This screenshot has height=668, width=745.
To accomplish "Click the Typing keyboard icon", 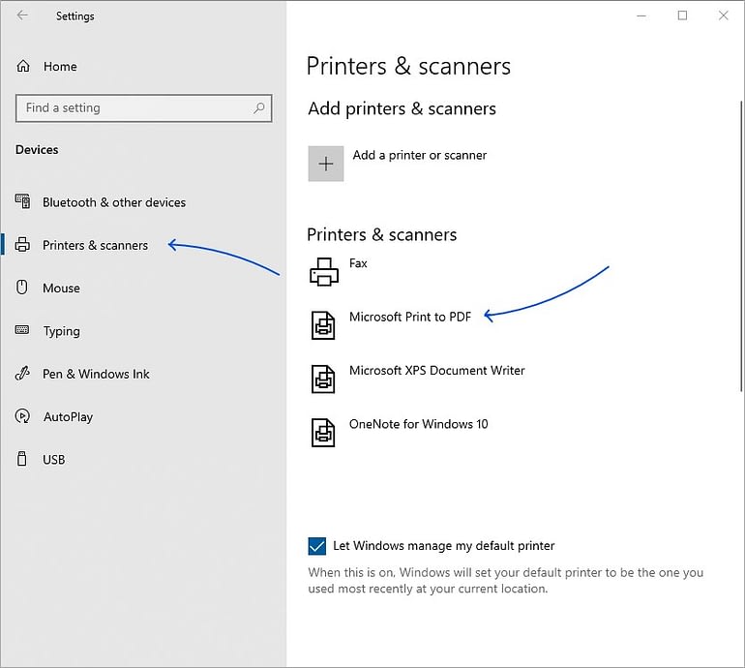I will coord(22,330).
